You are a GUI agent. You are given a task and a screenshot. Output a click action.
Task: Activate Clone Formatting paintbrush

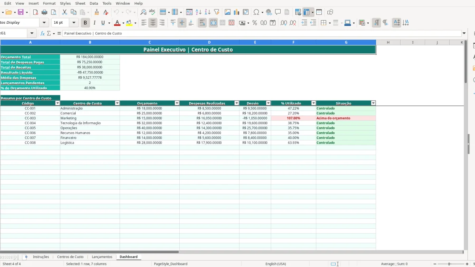[97, 12]
